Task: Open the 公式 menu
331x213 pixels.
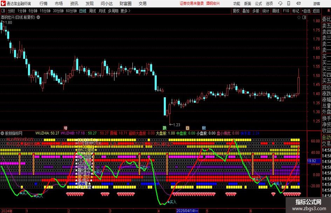Action: pos(258,3)
